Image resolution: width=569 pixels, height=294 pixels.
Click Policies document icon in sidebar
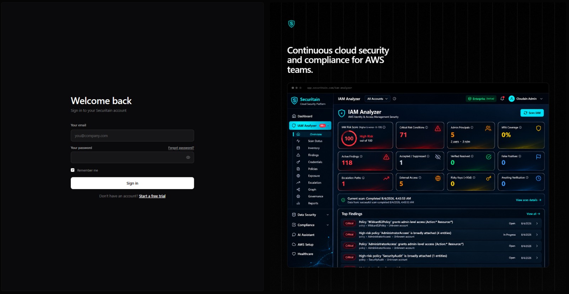click(298, 169)
